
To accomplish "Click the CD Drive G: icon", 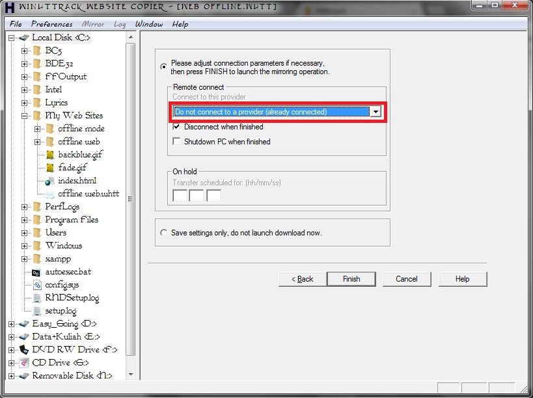I will point(24,363).
